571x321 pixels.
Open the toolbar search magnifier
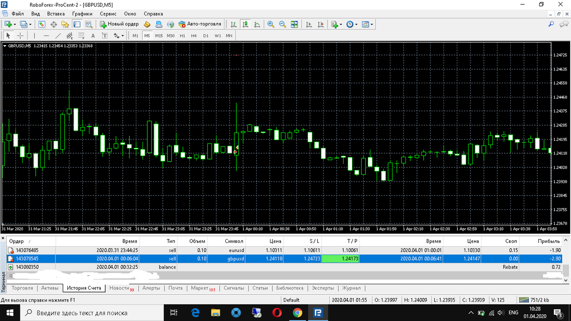point(551,24)
